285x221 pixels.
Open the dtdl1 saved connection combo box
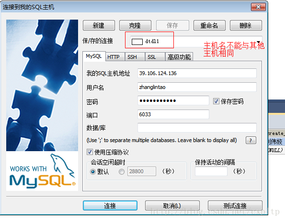coord(196,42)
